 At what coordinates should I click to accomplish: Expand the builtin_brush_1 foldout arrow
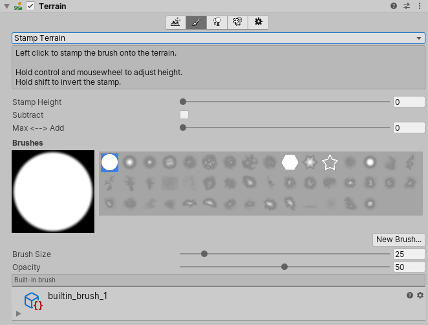18,313
